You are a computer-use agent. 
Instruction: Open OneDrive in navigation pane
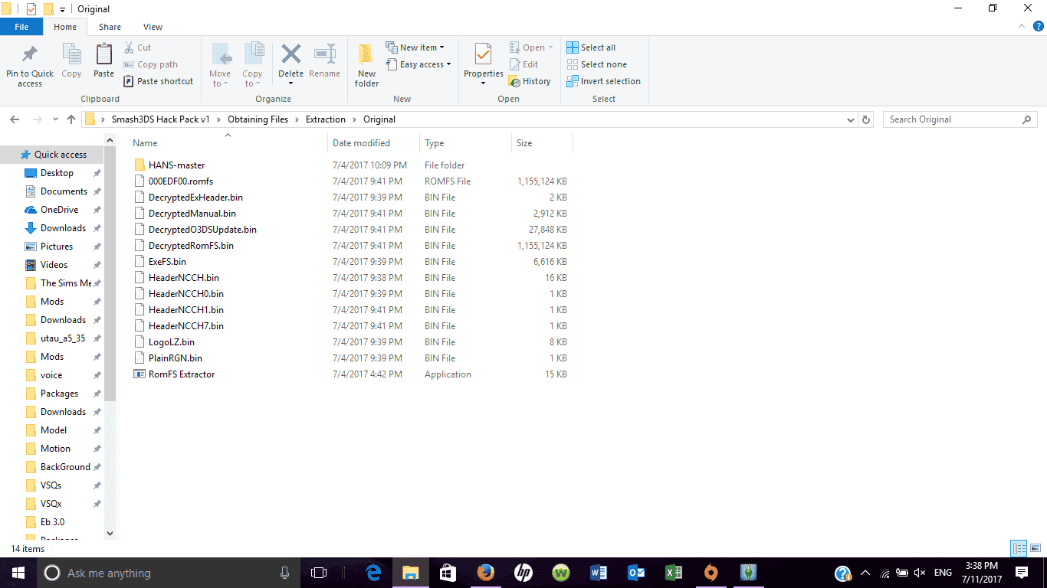pos(59,210)
